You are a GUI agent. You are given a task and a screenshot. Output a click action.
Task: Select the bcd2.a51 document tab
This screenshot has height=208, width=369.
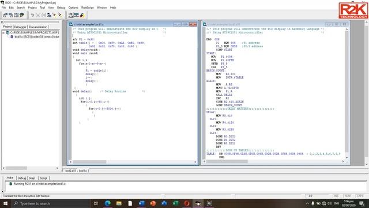(x=70, y=170)
